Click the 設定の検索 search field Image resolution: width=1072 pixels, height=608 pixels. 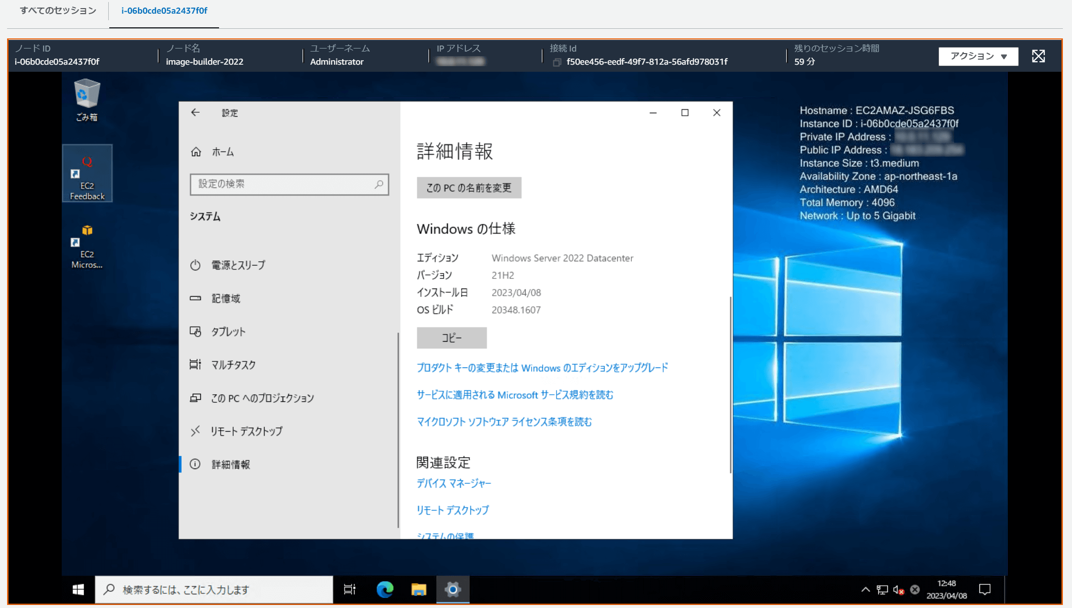(x=289, y=184)
